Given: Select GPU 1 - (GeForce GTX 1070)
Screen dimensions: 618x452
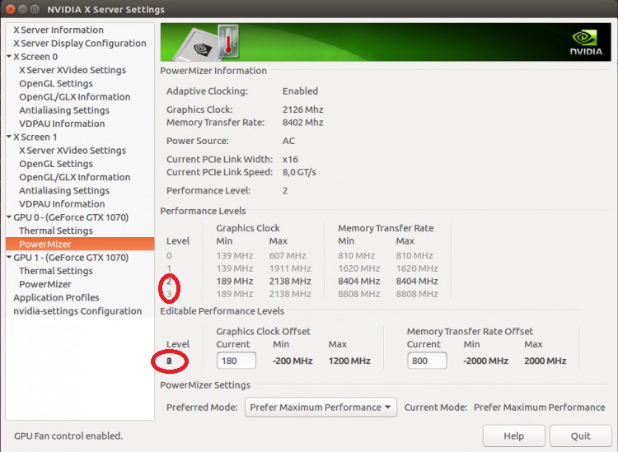Looking at the screenshot, I should point(71,258).
